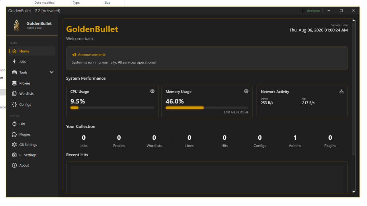The height and width of the screenshot is (206, 367).
Task: Select Configs in the sidebar
Action: click(32, 104)
